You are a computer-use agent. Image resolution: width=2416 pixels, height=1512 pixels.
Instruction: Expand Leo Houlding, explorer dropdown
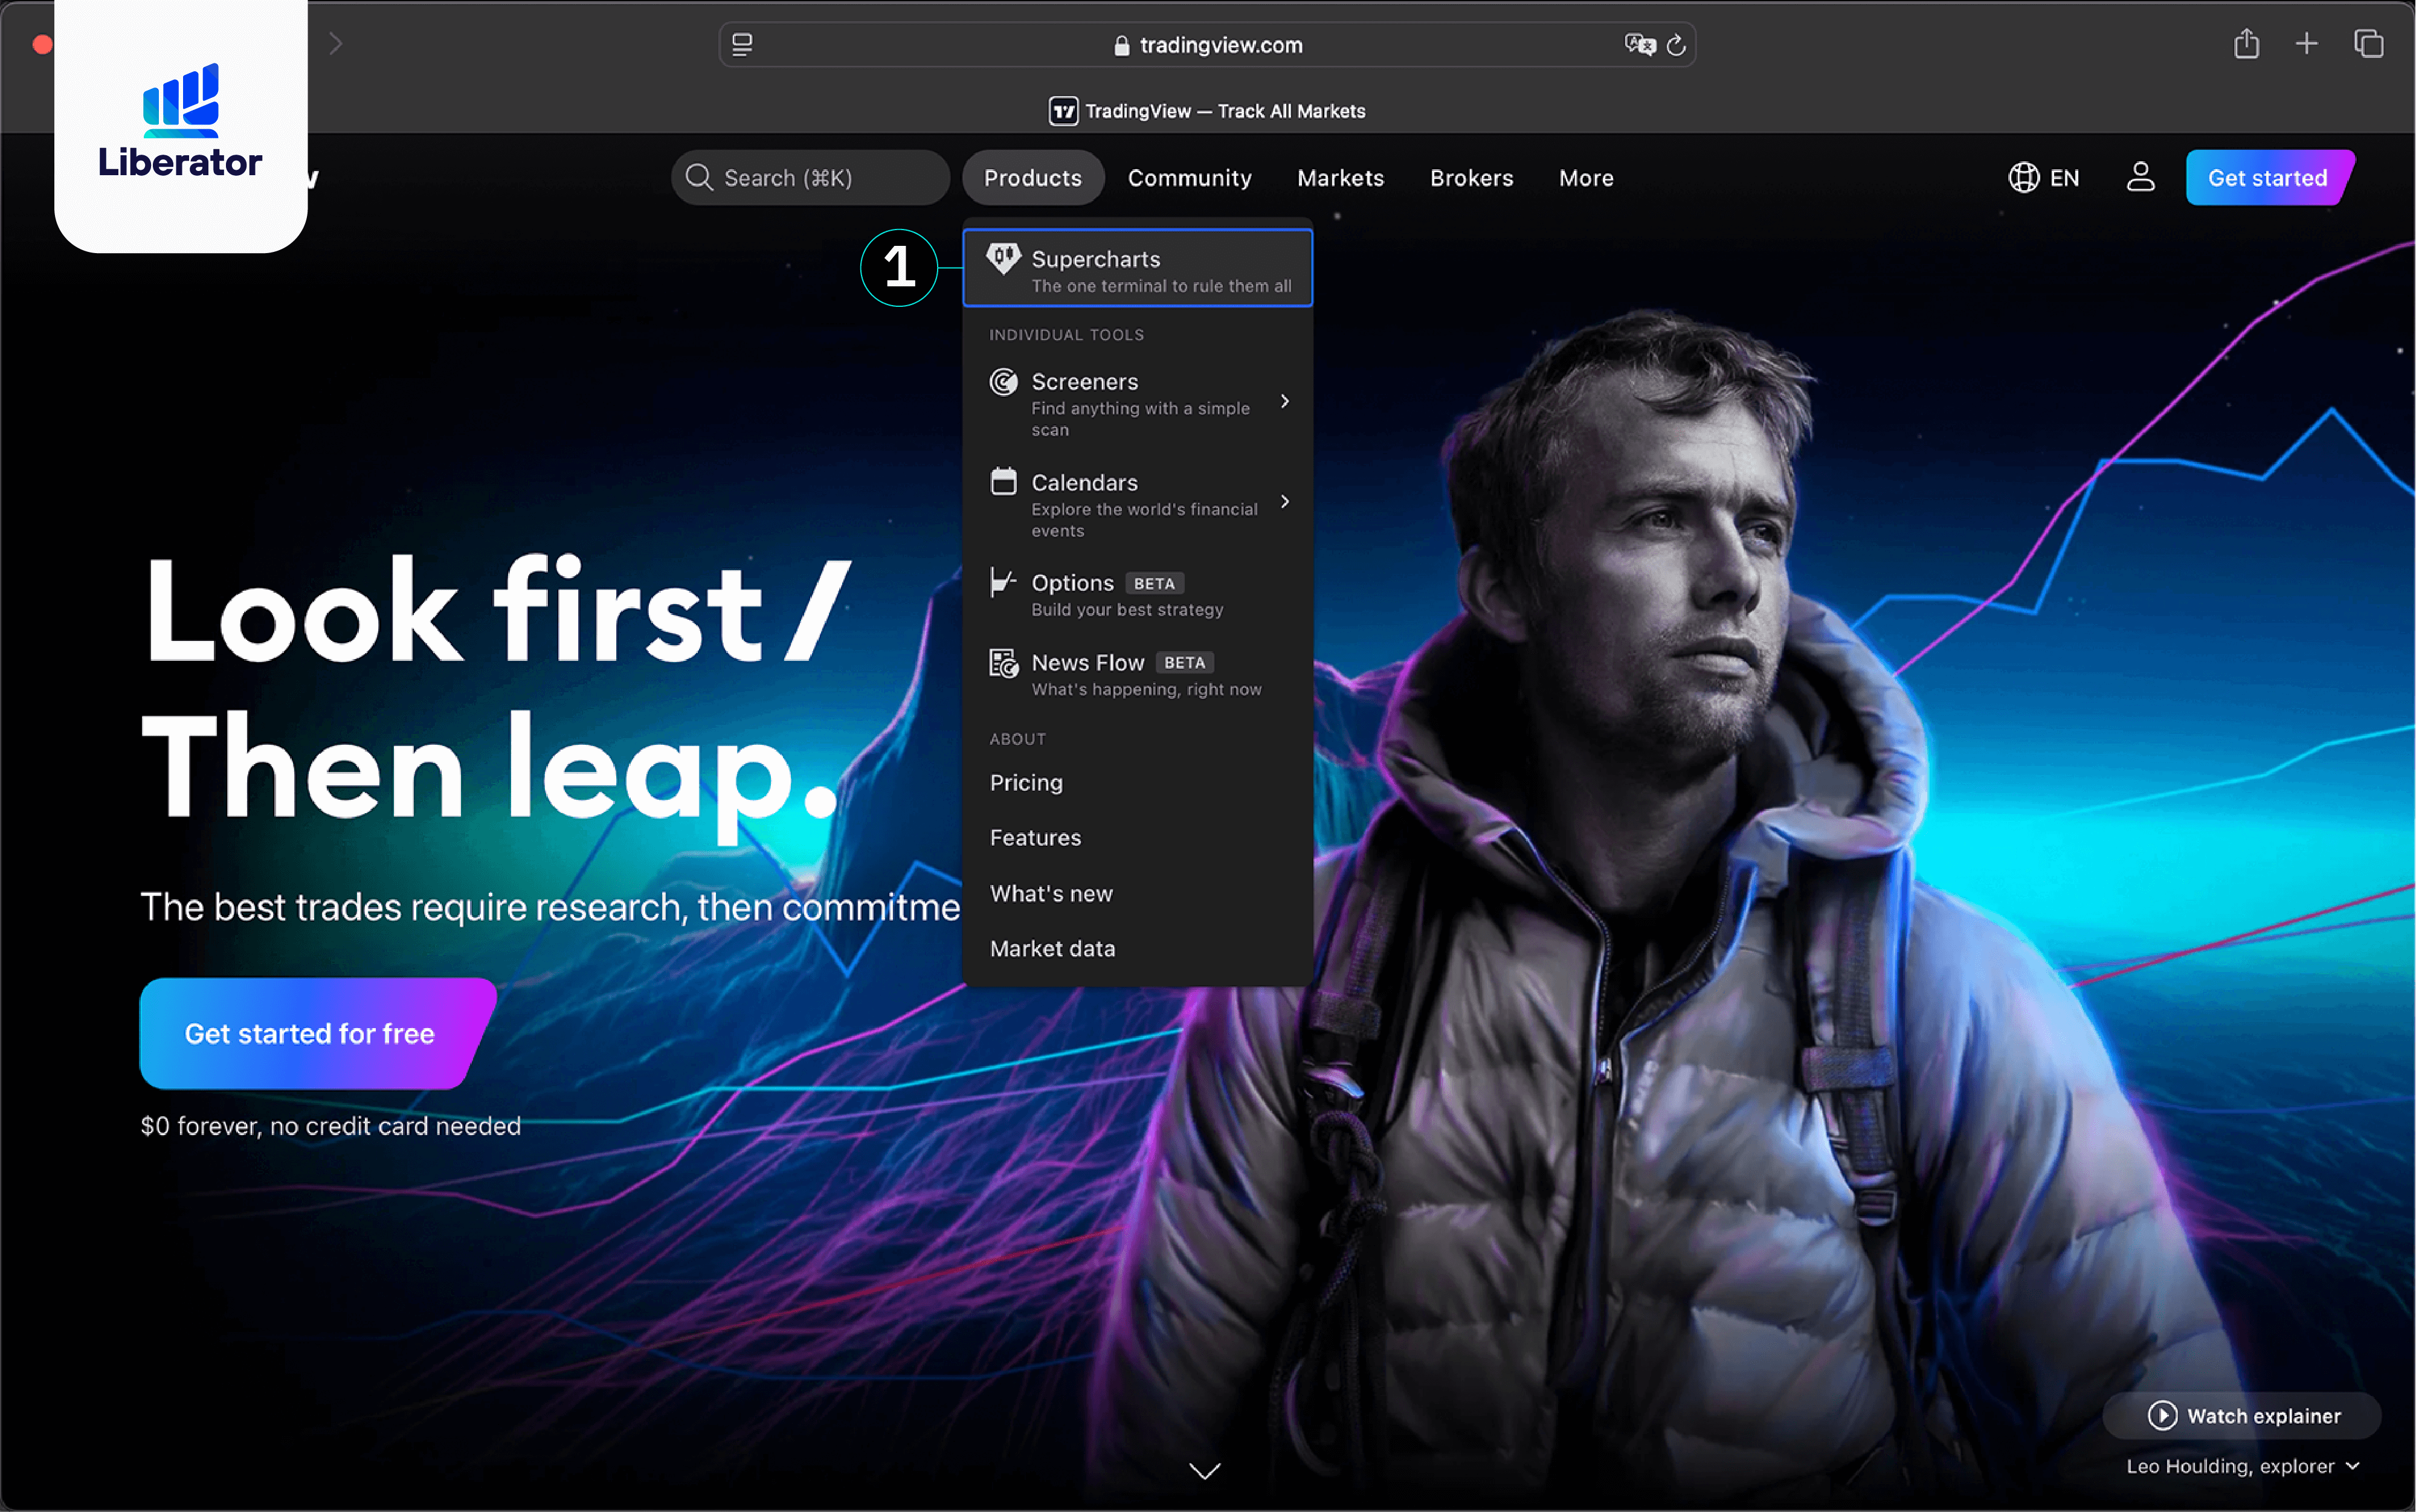(x=2243, y=1466)
